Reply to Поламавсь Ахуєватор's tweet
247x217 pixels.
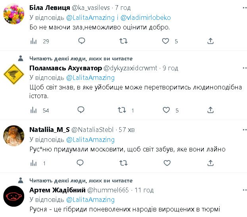pos(81,110)
